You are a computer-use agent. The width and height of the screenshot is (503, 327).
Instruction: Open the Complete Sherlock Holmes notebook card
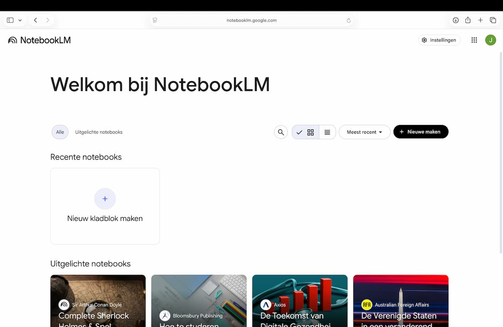tap(98, 301)
